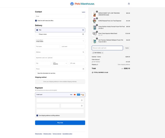Click the order discount amount -$14.85
This screenshot has height=138, width=165.
pyautogui.click(x=128, y=62)
